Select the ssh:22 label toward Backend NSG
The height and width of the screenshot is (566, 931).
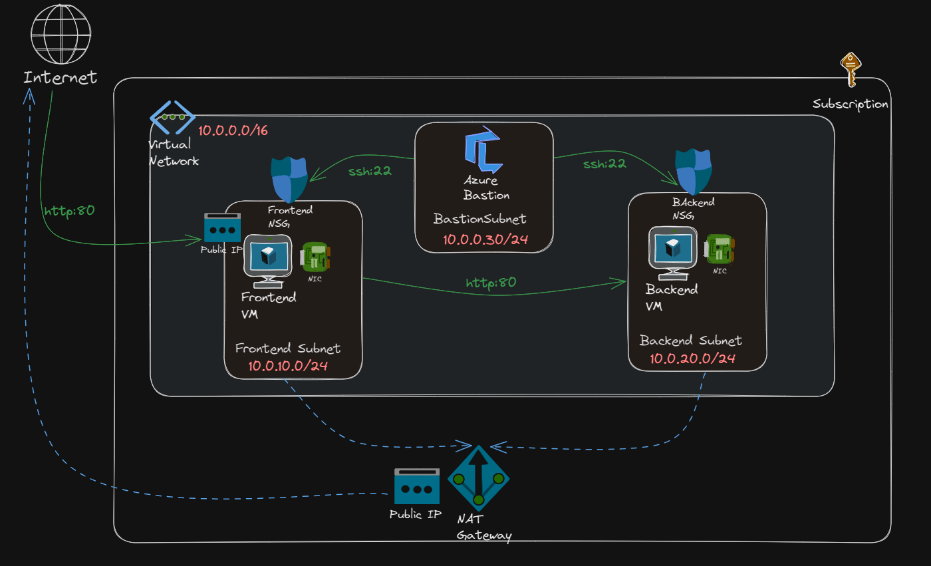coord(604,163)
